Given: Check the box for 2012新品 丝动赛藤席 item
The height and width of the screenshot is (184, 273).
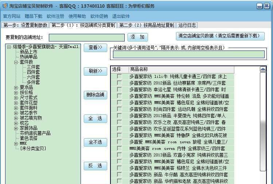Looking at the screenshot, I should pos(120,83).
